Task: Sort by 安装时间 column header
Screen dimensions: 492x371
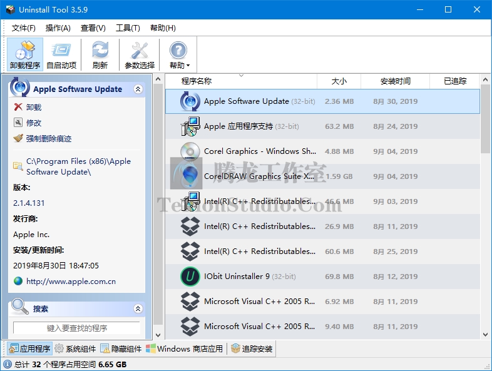Action: [x=395, y=81]
